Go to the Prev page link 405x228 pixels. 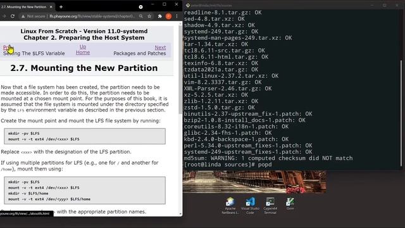8,47
